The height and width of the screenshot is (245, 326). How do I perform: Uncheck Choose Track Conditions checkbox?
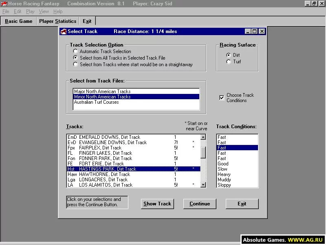(x=222, y=98)
